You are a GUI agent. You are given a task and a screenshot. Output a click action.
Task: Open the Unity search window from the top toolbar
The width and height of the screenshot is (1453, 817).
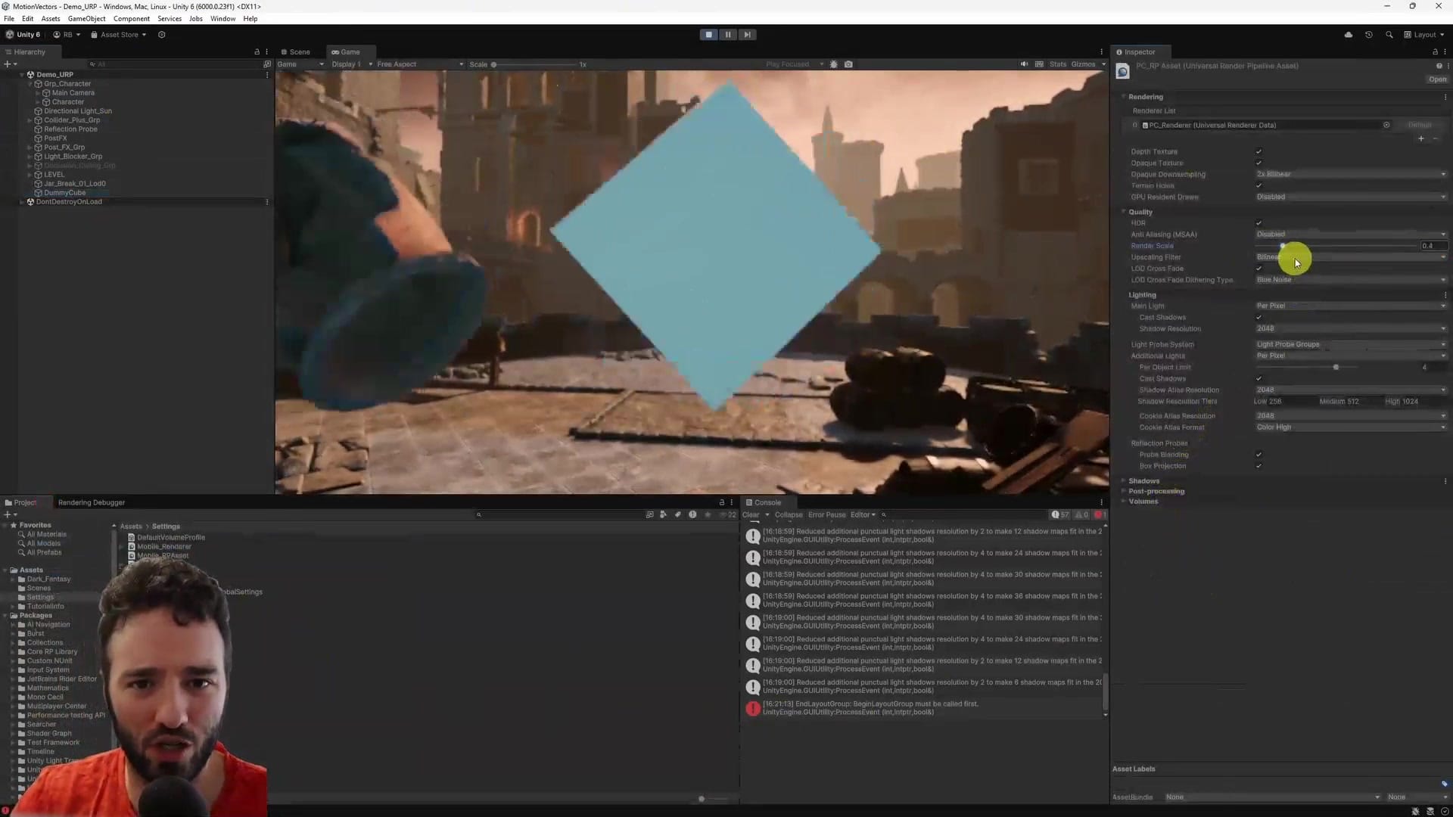pos(1389,35)
